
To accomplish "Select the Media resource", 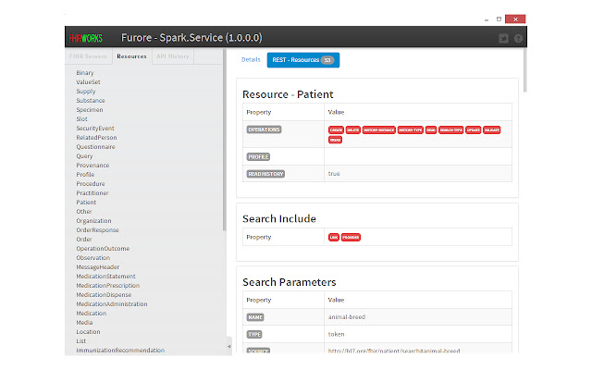I will tap(84, 323).
